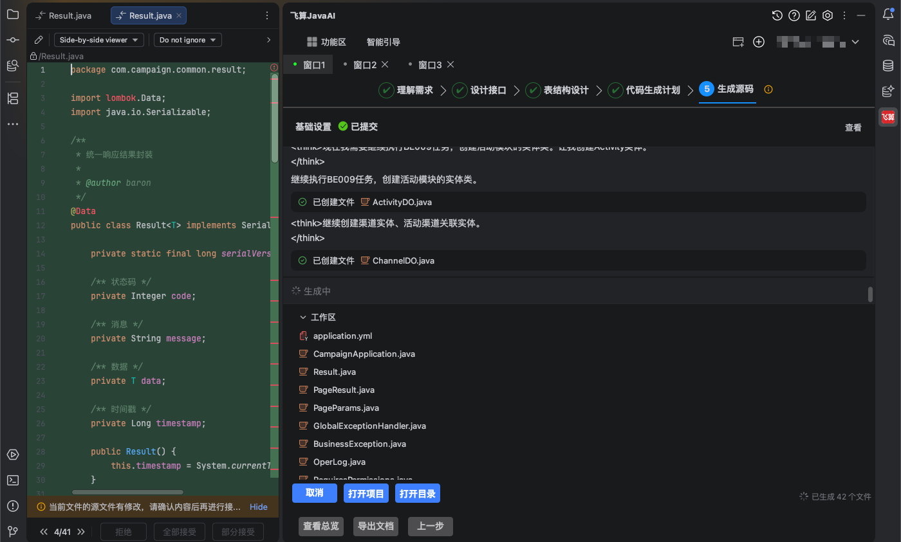The width and height of the screenshot is (901, 542).
Task: Open the account dropdown chevron
Action: tap(855, 42)
